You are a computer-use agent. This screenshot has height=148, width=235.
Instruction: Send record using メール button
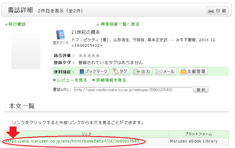pyautogui.click(x=165, y=71)
